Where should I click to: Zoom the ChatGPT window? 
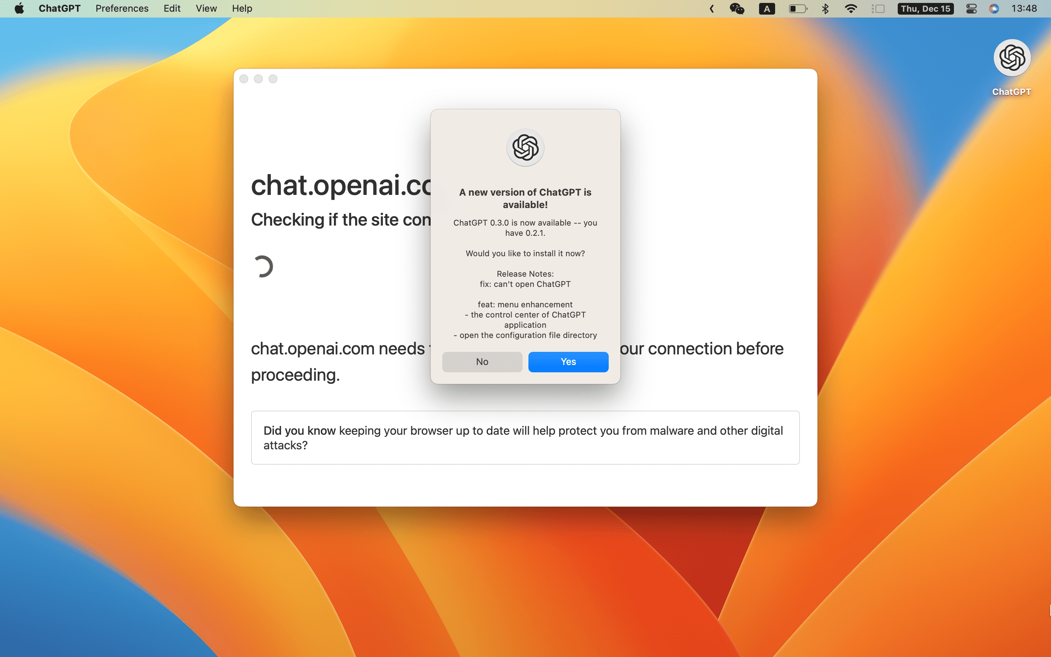point(273,78)
